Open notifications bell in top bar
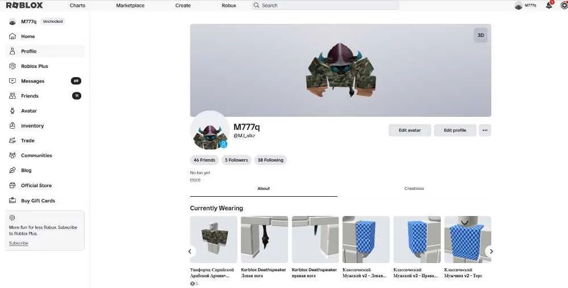The image size is (568, 288). [x=549, y=6]
